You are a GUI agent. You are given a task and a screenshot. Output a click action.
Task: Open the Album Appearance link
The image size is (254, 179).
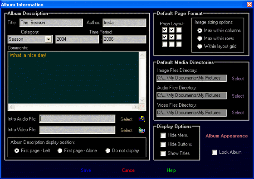pos(226,136)
